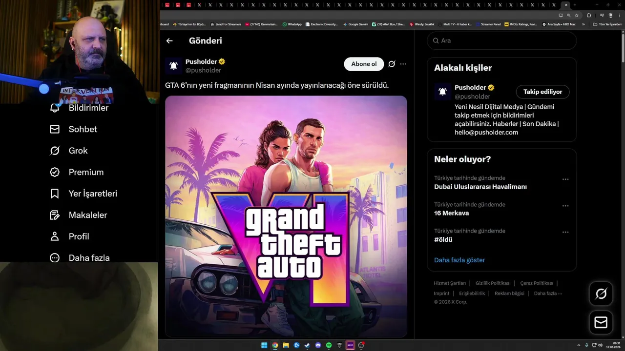Click the Chrome taskbar icon
The image size is (625, 351).
(275, 345)
